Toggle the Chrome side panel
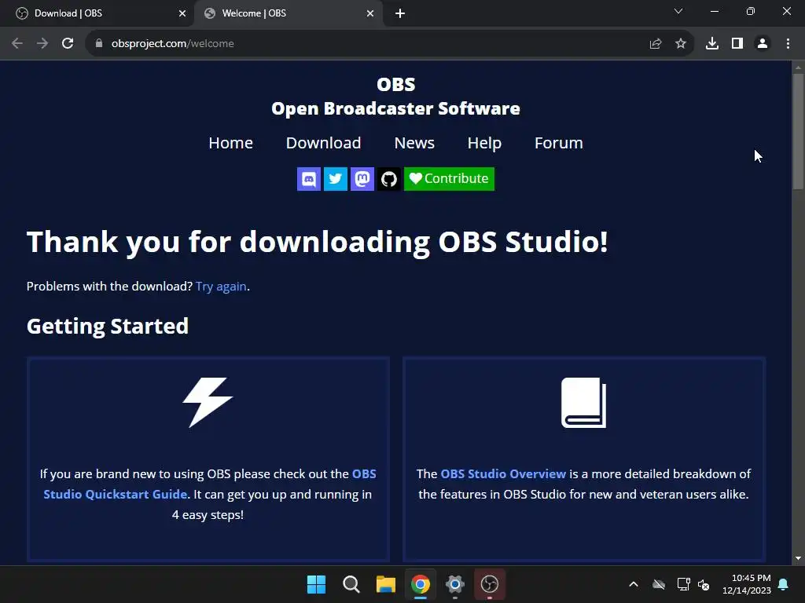The image size is (805, 603). [x=737, y=44]
